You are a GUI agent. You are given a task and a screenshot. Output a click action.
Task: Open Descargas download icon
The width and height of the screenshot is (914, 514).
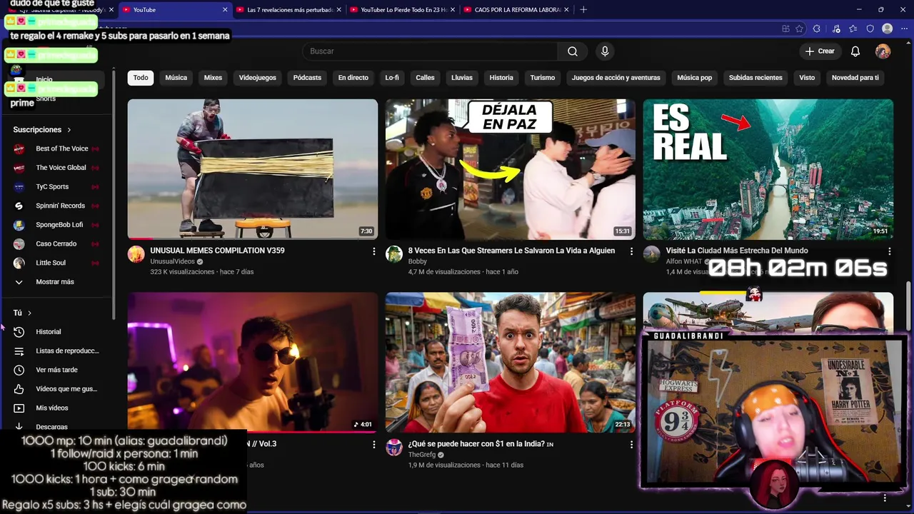point(19,427)
